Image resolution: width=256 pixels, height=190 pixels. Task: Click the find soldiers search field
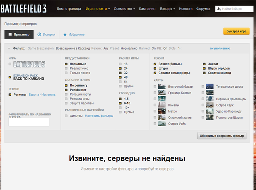(234, 9)
